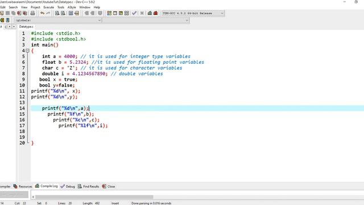
Task: Click the 'Done parsing' status message
Action: tap(151, 203)
